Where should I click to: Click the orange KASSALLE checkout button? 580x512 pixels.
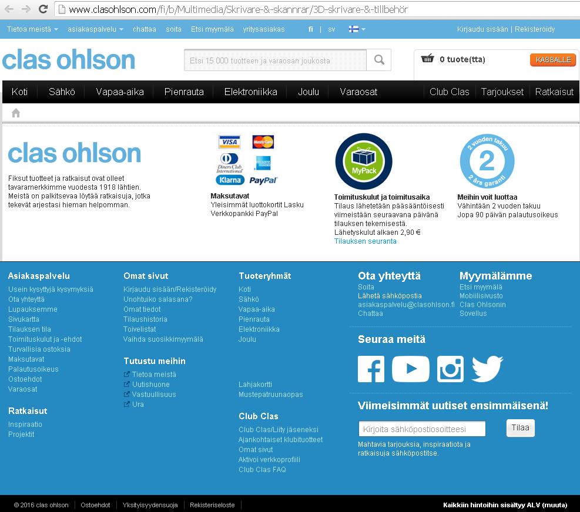tap(553, 59)
